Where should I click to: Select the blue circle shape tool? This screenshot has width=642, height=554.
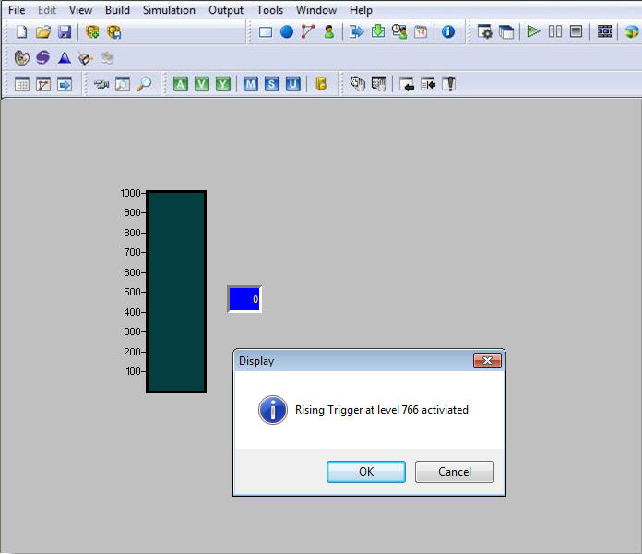coord(287,32)
